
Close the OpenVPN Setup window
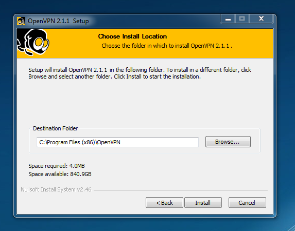tap(261, 19)
